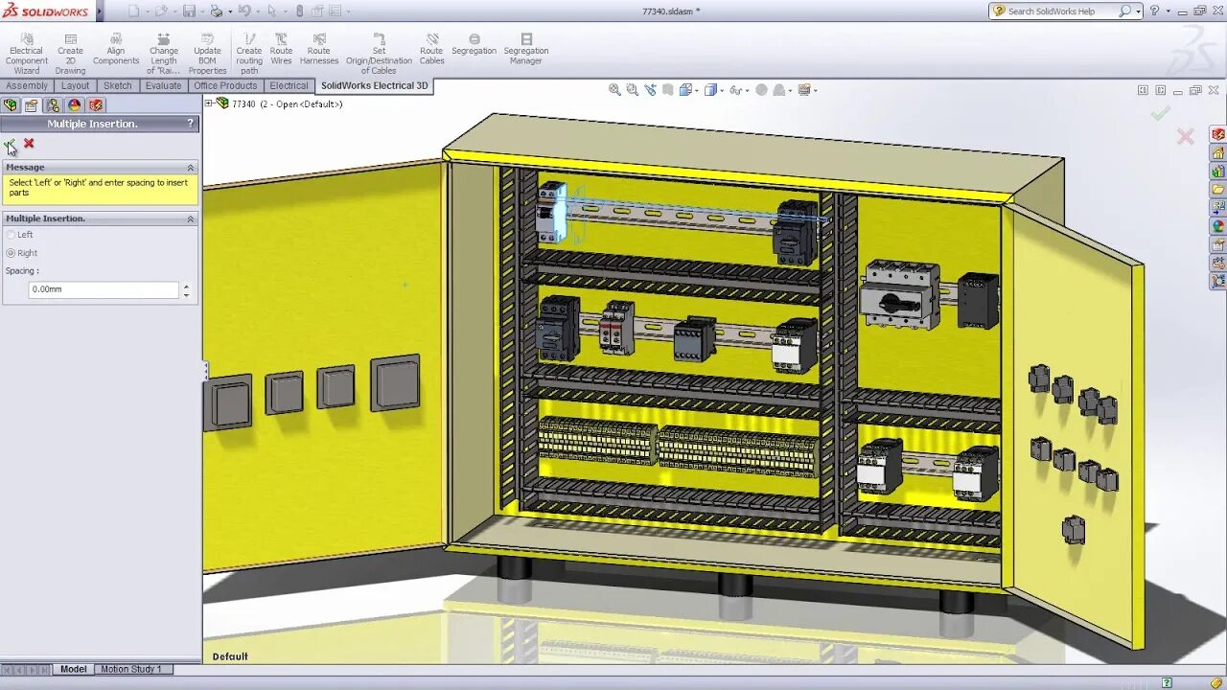Select the SolidWorks Electrical 3D tab
The image size is (1227, 690).
point(374,86)
